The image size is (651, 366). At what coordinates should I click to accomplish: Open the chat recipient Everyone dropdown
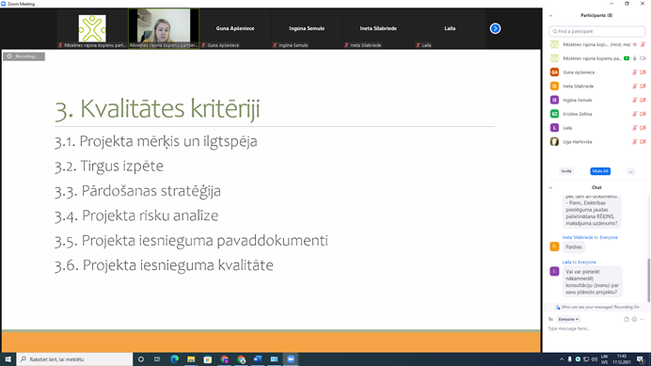coord(568,319)
